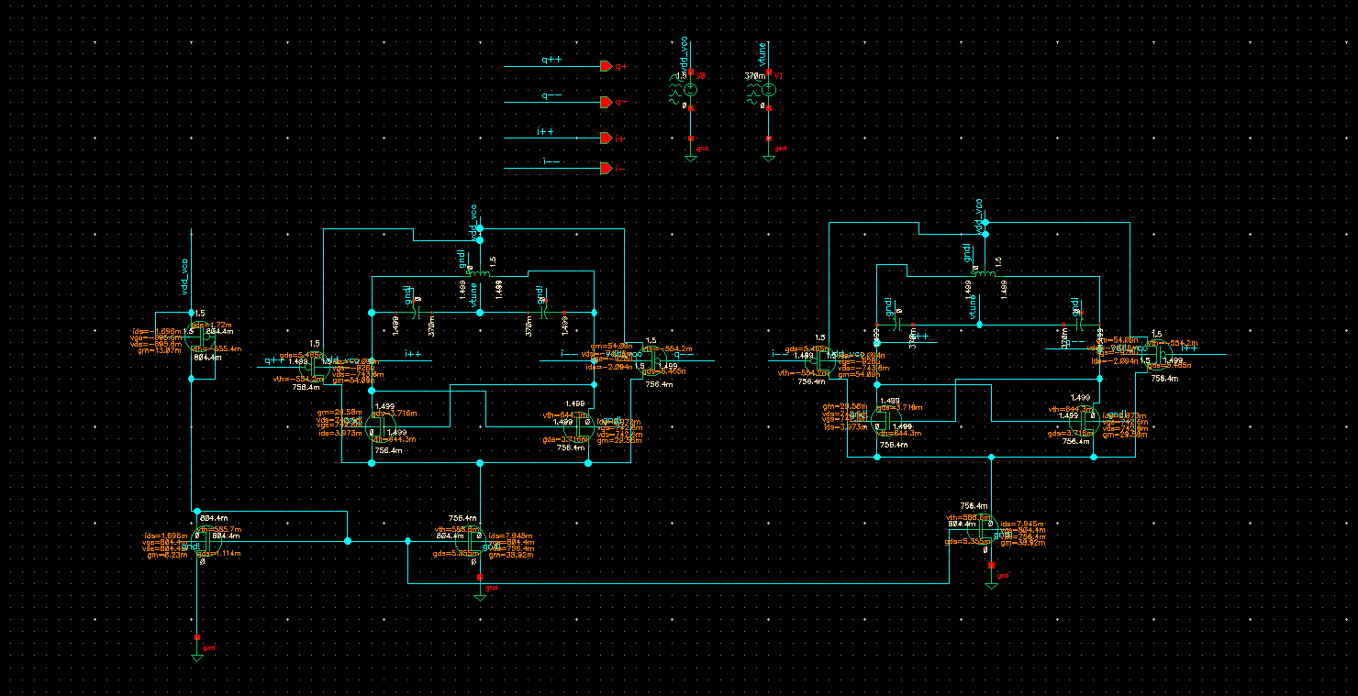Click the i++ wire label near pins
This screenshot has width=1358, height=696.
545,132
